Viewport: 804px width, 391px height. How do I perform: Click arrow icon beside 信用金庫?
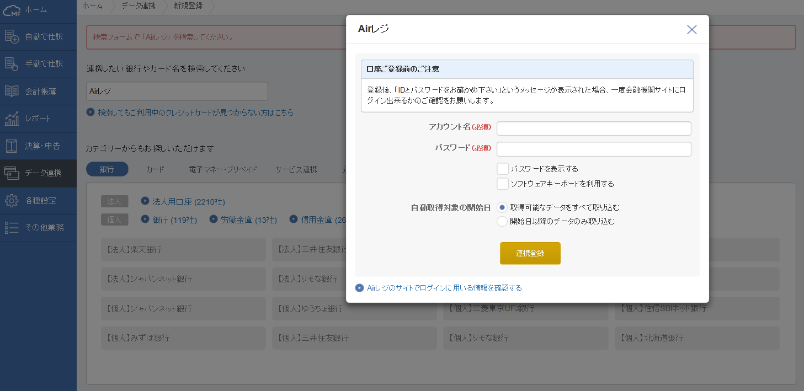click(294, 219)
